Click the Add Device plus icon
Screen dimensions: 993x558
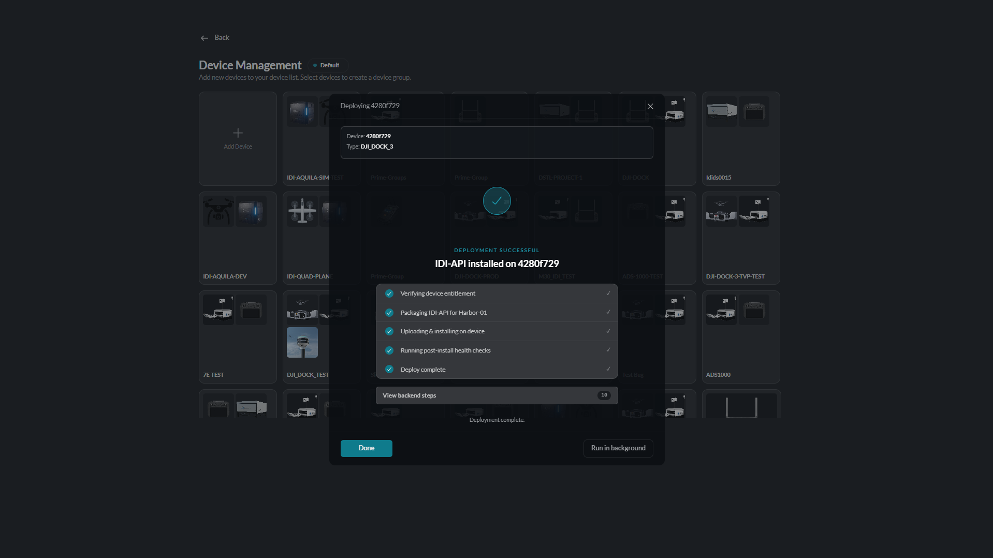coord(238,133)
